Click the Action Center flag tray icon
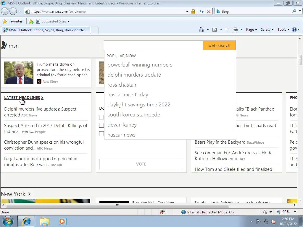303x227 pixels. [x=259, y=221]
